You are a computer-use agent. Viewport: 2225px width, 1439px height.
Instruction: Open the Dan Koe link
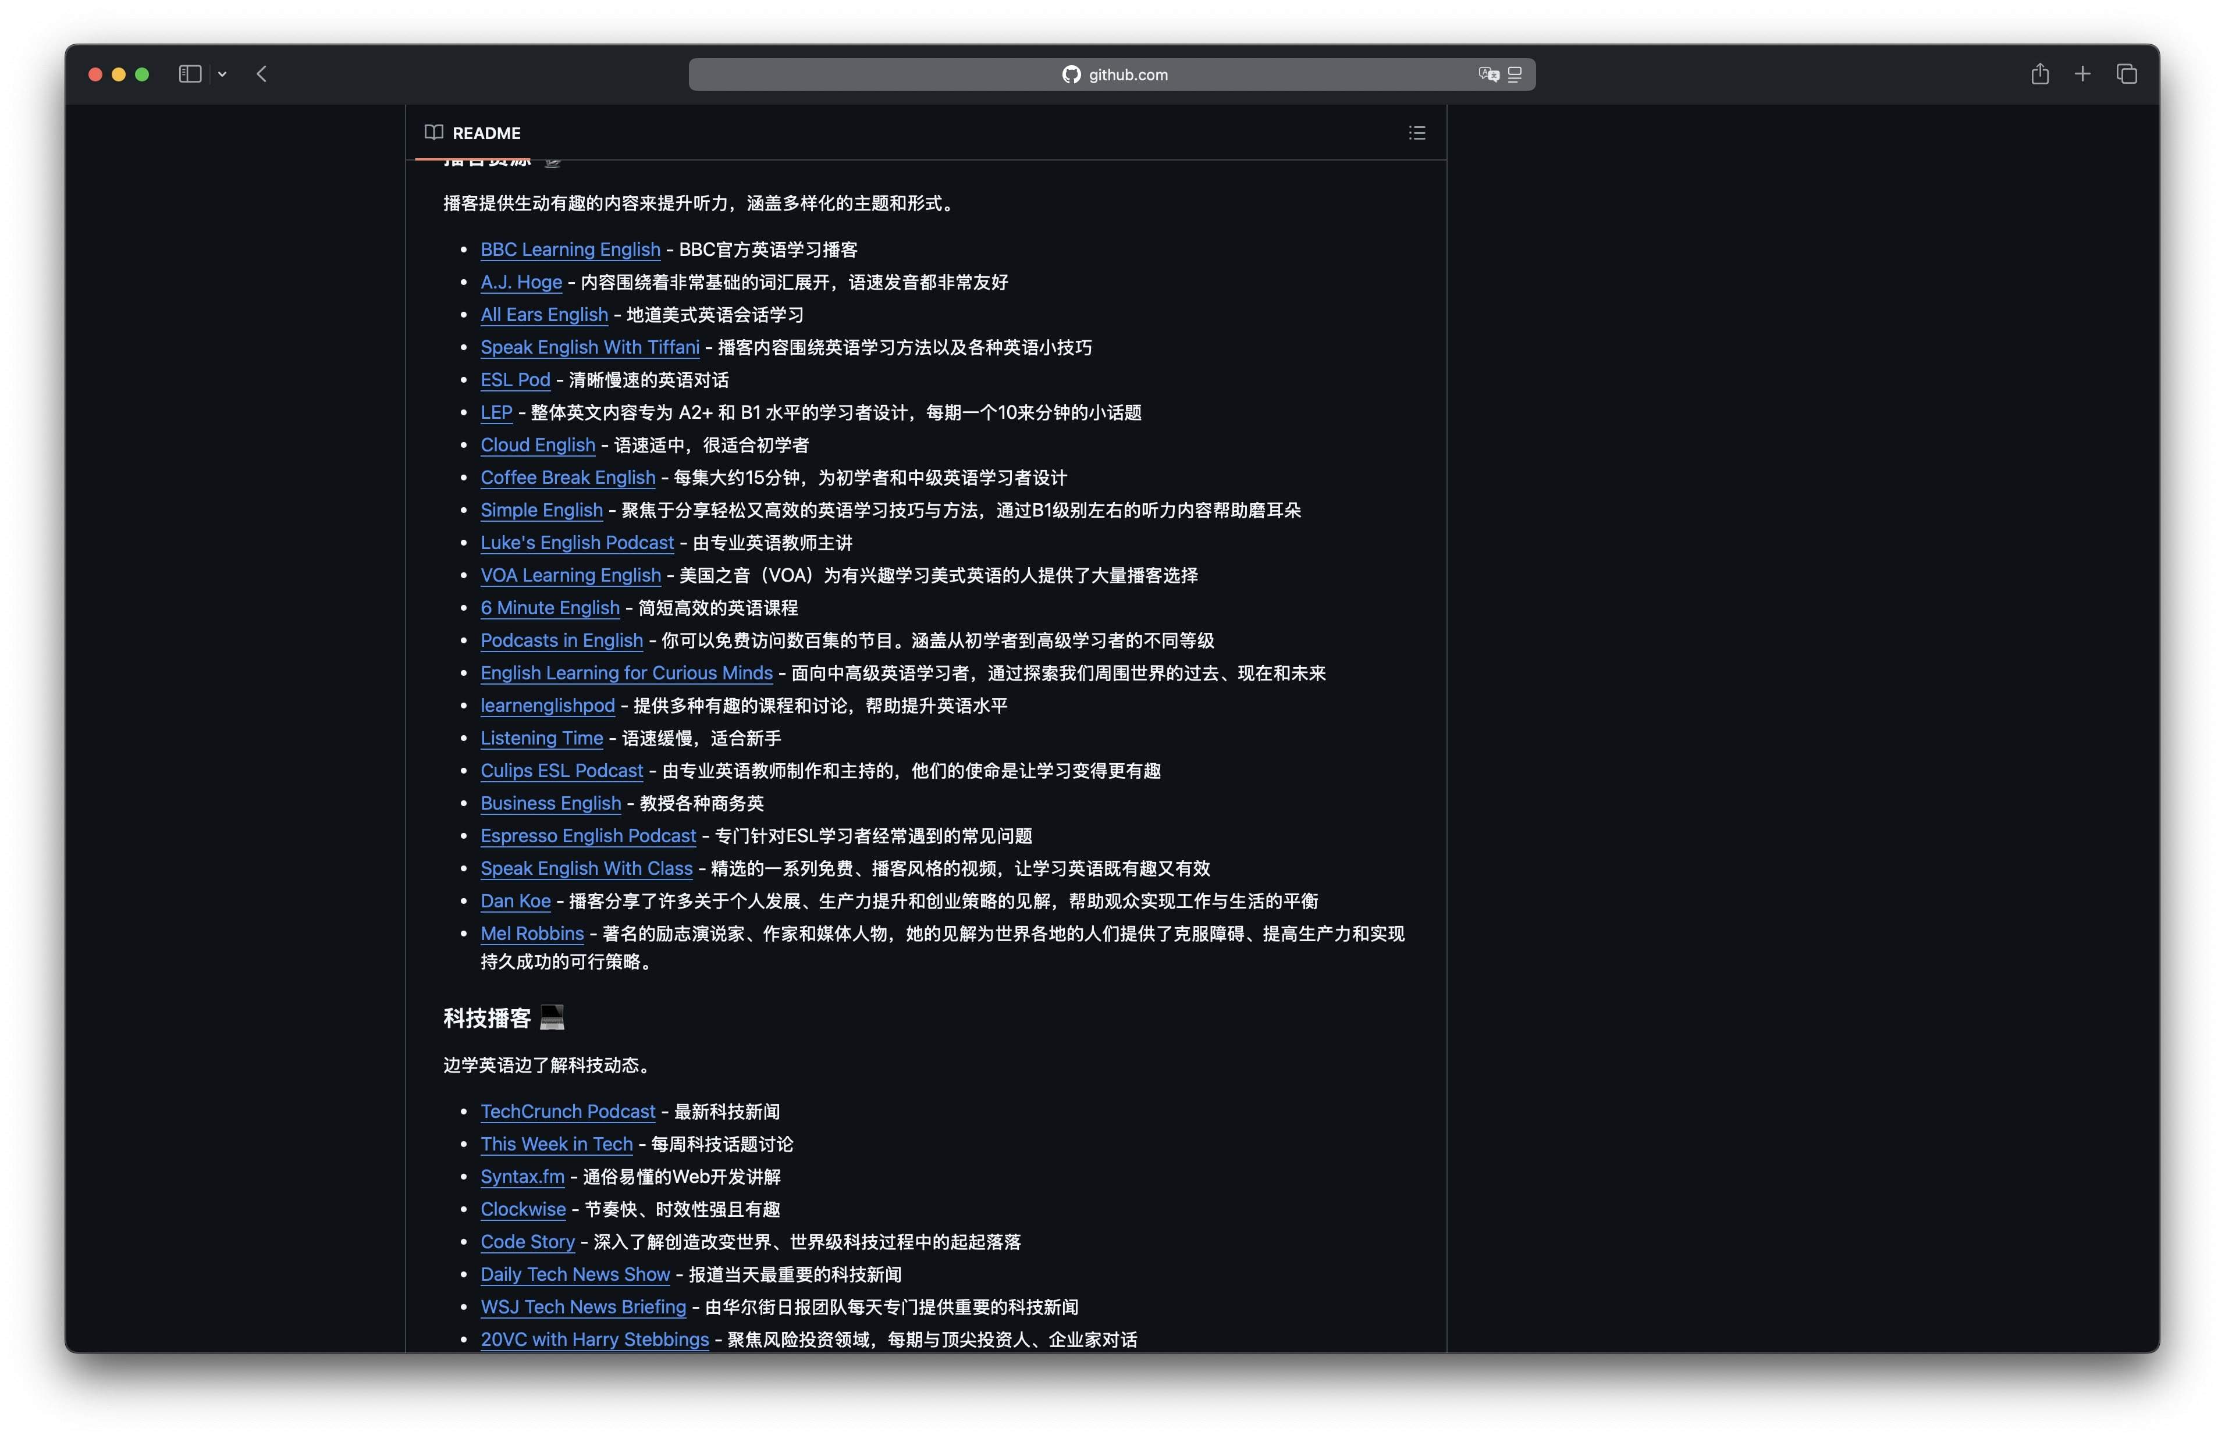515,901
